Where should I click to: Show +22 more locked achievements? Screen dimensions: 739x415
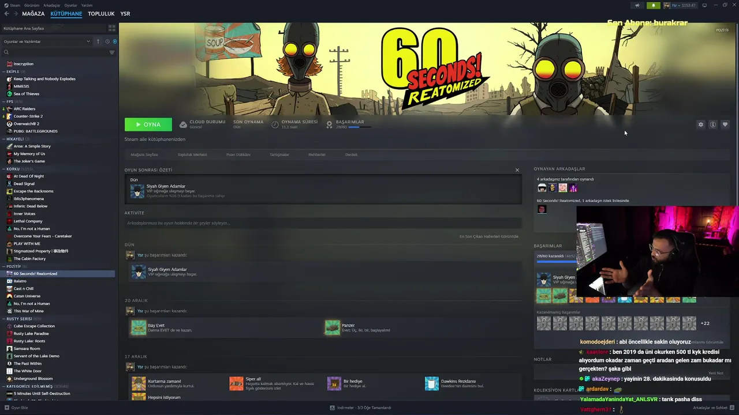(x=705, y=323)
